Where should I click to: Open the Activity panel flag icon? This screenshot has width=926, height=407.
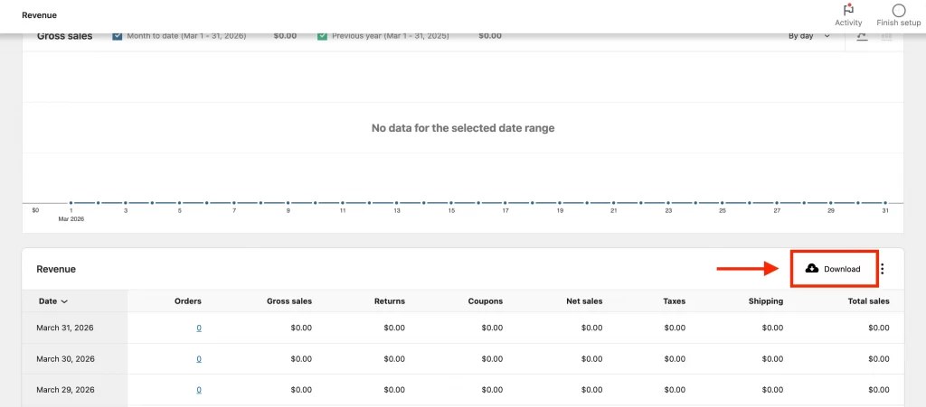[848, 10]
